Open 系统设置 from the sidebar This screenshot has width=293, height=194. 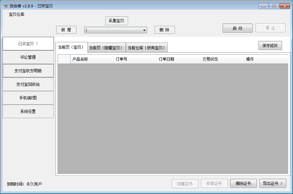coord(28,111)
